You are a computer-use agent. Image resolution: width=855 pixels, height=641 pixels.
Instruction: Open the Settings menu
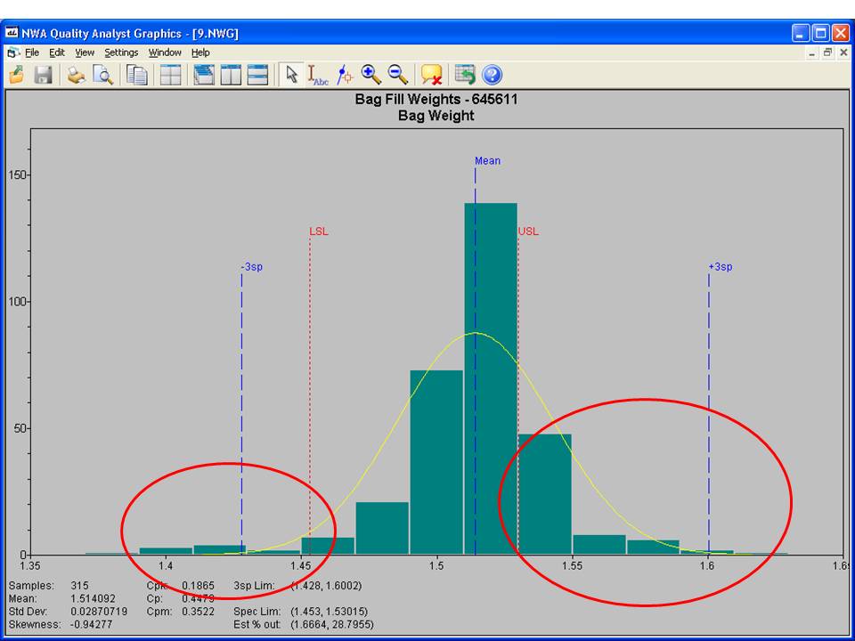[121, 53]
